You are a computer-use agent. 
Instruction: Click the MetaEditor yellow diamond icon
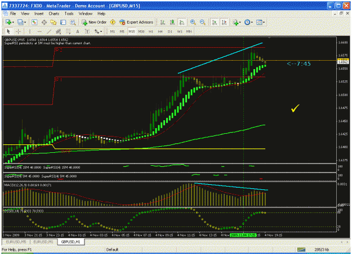coord(113,22)
